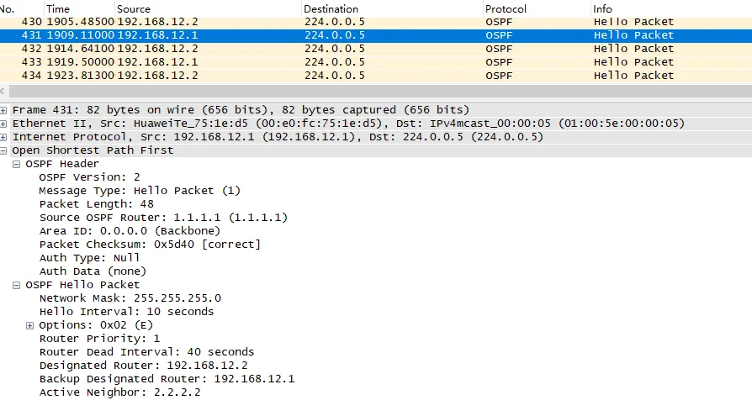Expand the Frame 431 tree node
Viewport: 752px width, 416px height.
[4, 110]
